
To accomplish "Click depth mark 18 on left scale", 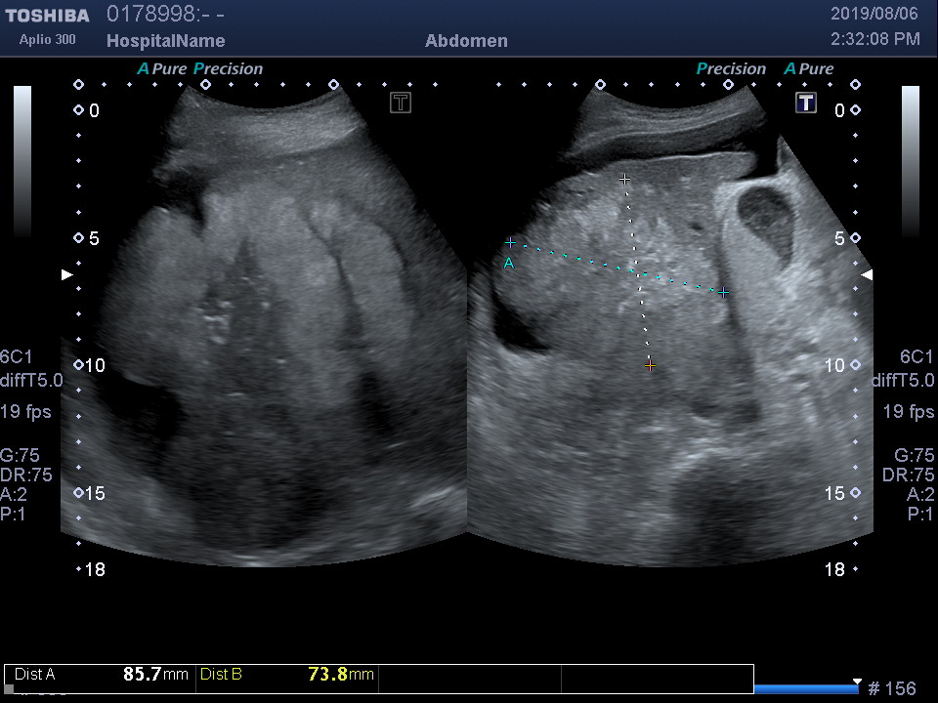I will coord(95,569).
